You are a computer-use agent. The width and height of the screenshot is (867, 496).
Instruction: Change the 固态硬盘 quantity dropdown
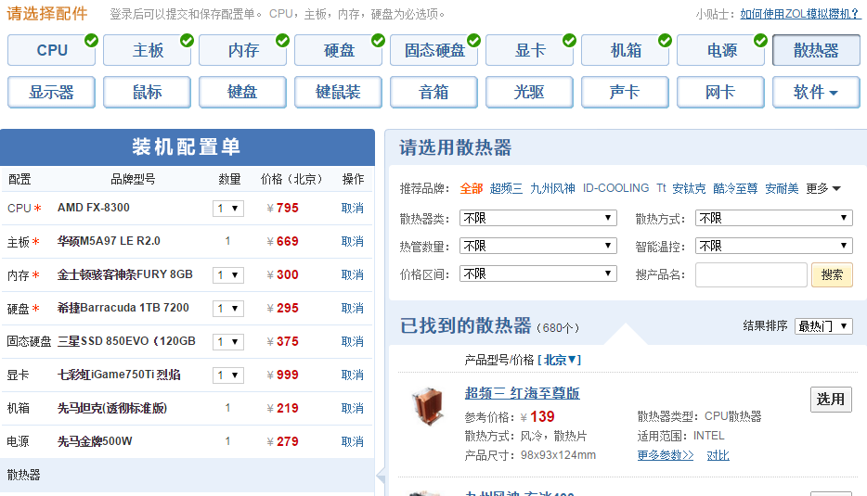pyautogui.click(x=228, y=342)
